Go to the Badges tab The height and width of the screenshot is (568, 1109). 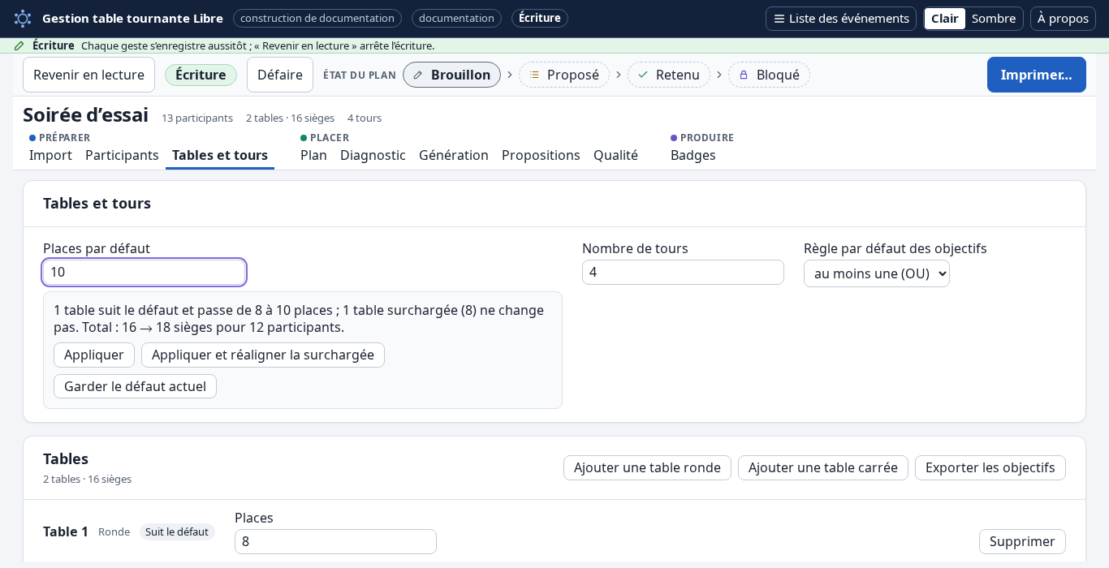[693, 155]
